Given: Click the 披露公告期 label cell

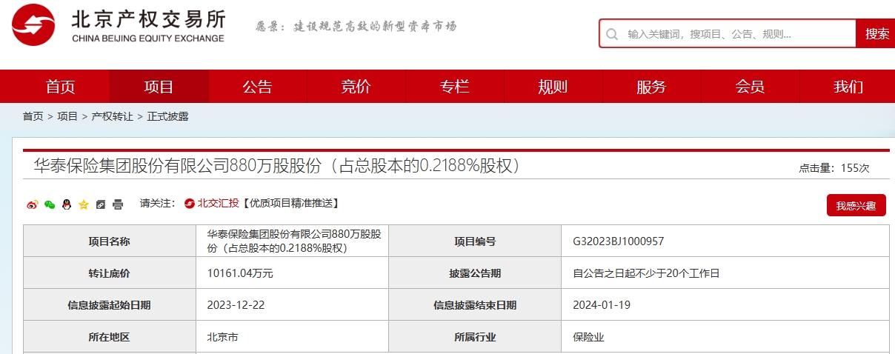Looking at the screenshot, I should click(475, 273).
